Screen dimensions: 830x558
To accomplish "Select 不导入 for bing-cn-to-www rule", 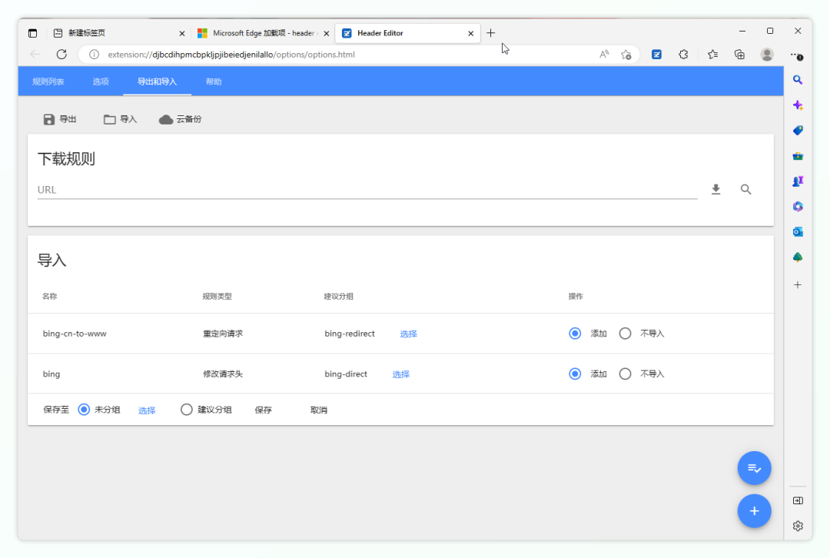I will [626, 334].
